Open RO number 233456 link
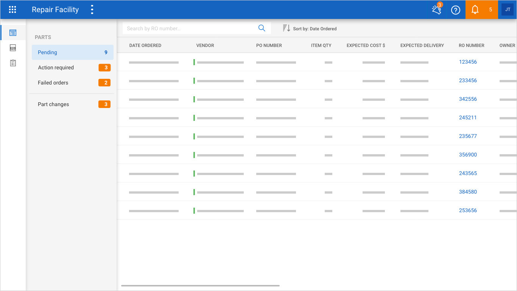The height and width of the screenshot is (291, 517). point(468,80)
